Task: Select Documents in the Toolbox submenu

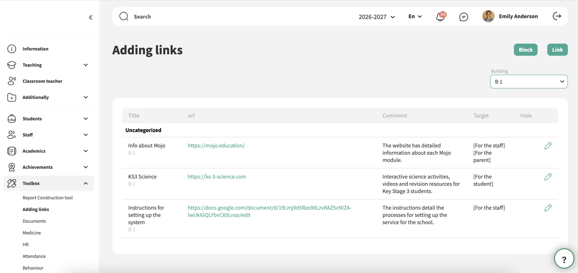Action: click(34, 221)
